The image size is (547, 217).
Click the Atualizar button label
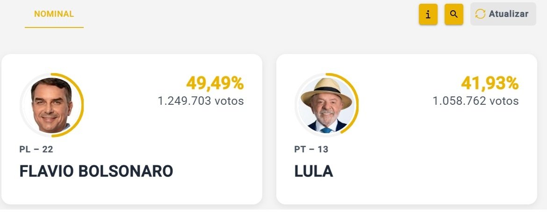click(508, 14)
